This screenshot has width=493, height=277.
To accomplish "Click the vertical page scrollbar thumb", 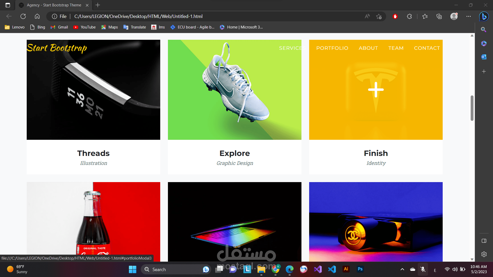I will coord(472,108).
